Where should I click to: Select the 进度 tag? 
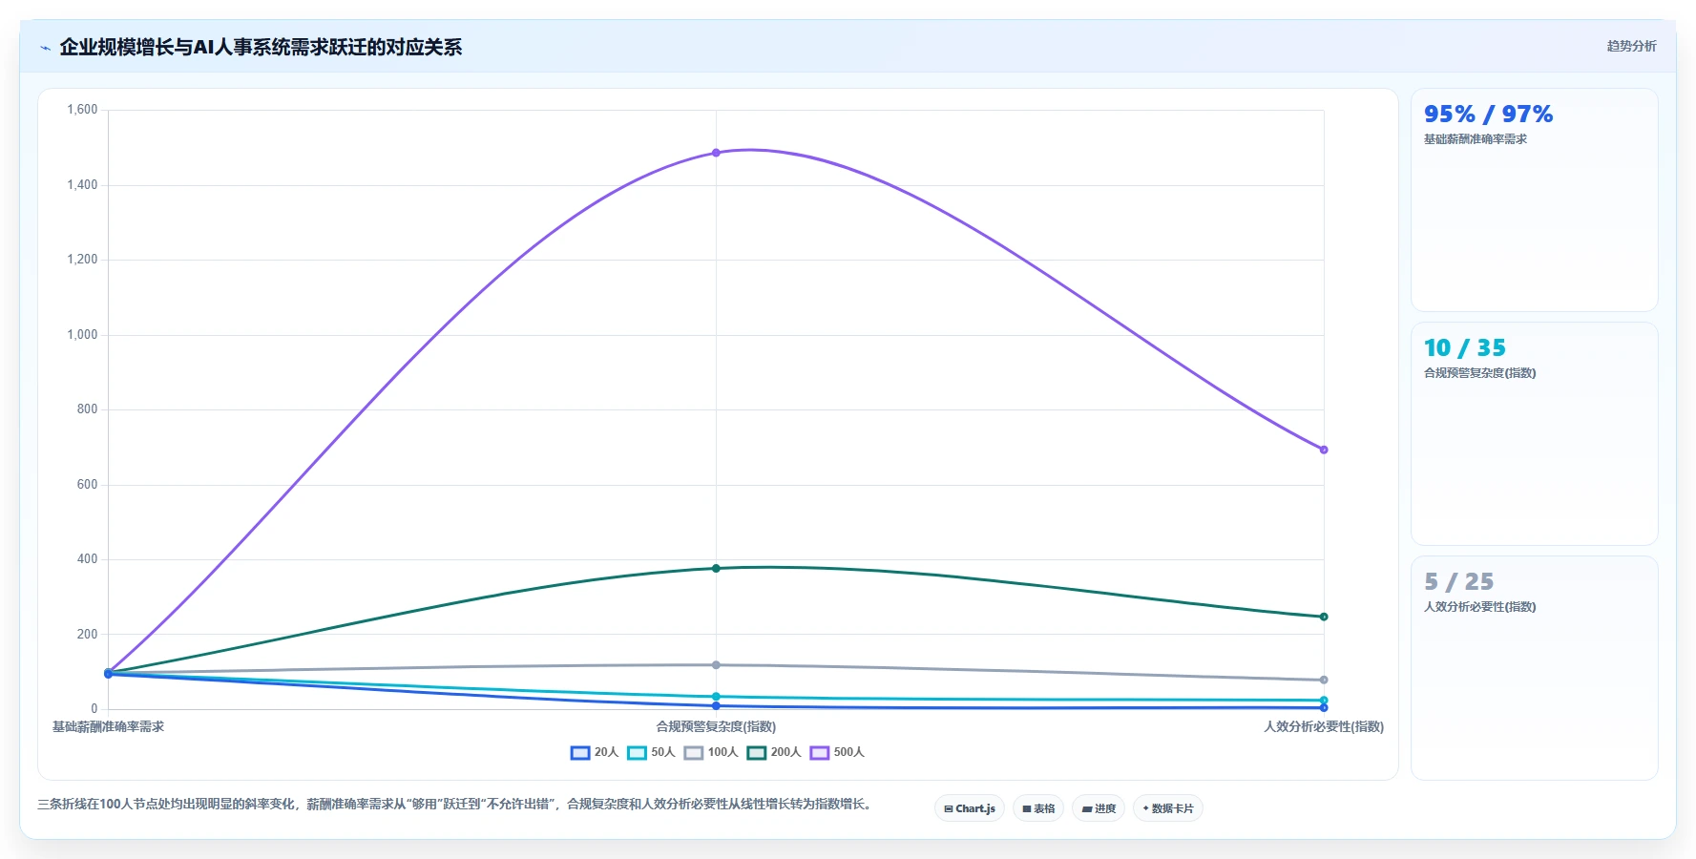click(x=1099, y=808)
